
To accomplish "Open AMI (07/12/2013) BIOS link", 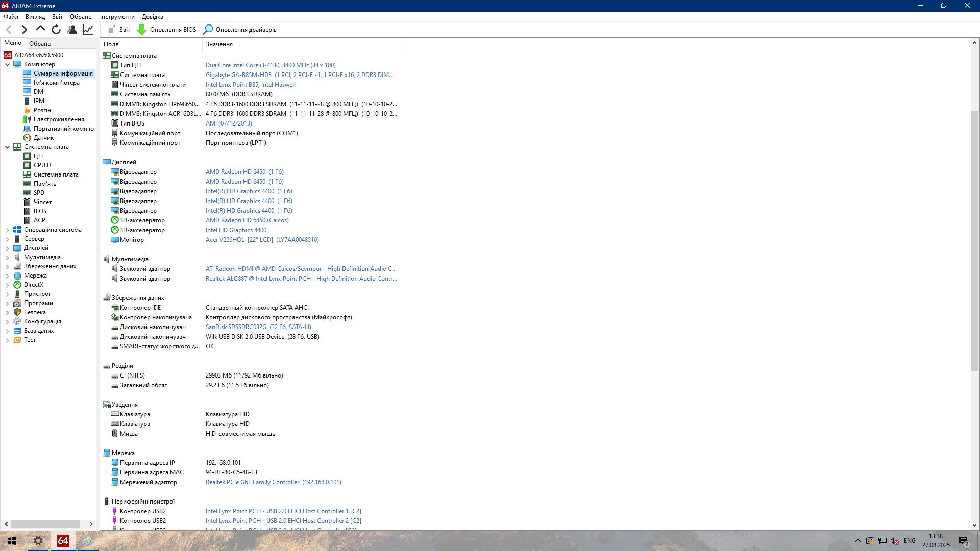I will (x=229, y=123).
